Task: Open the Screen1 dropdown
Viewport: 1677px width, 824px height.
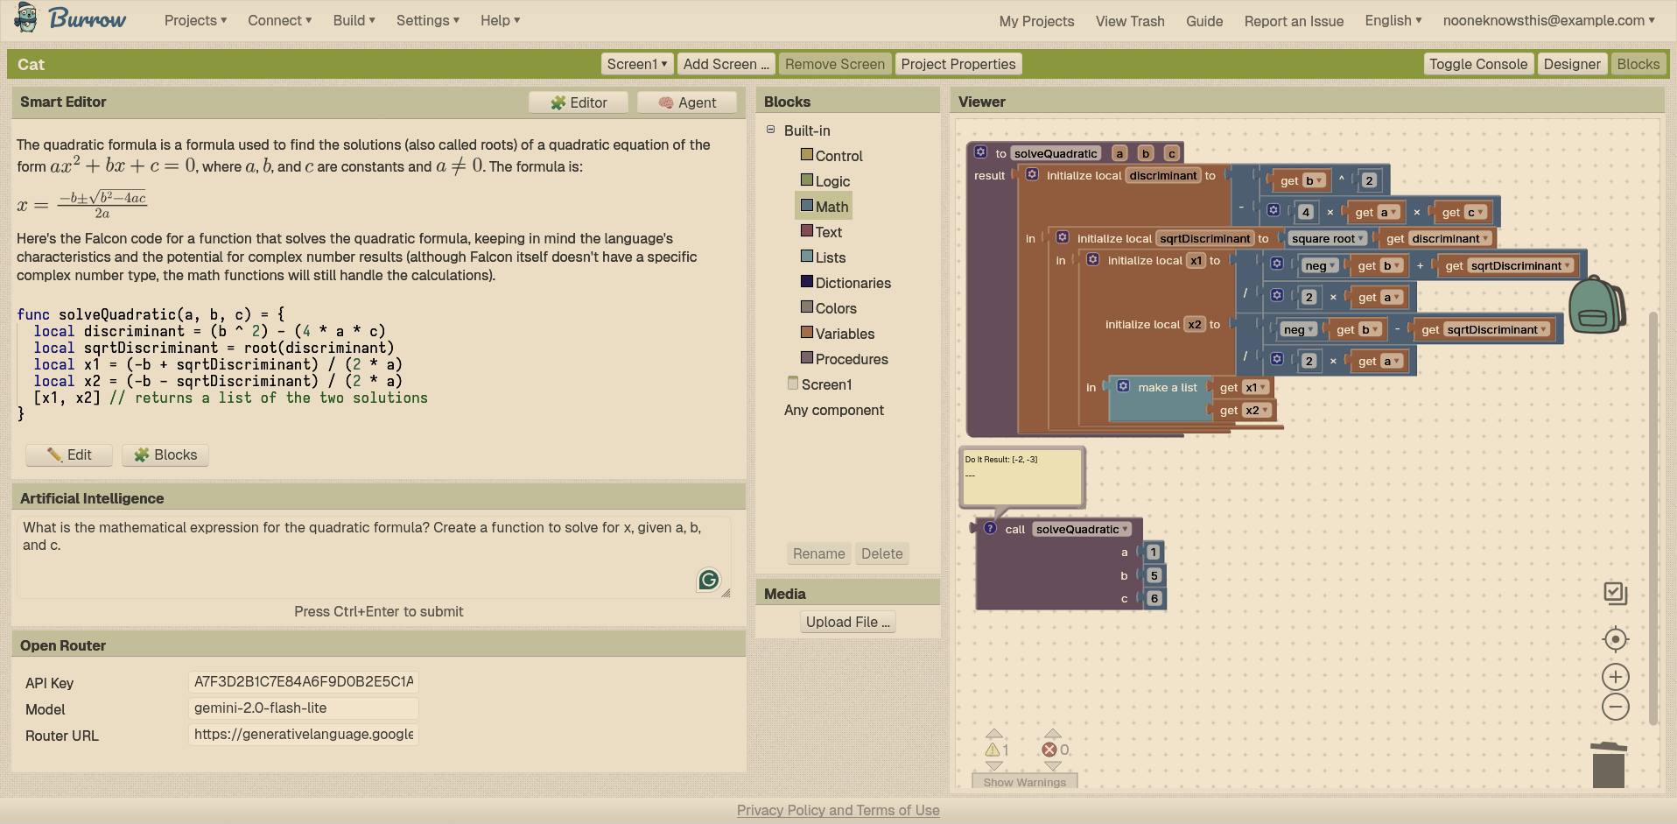Action: point(637,64)
